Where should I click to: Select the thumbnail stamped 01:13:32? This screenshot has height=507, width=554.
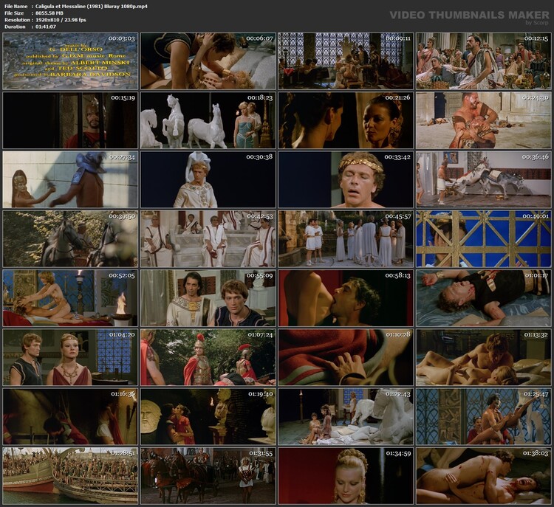483,358
